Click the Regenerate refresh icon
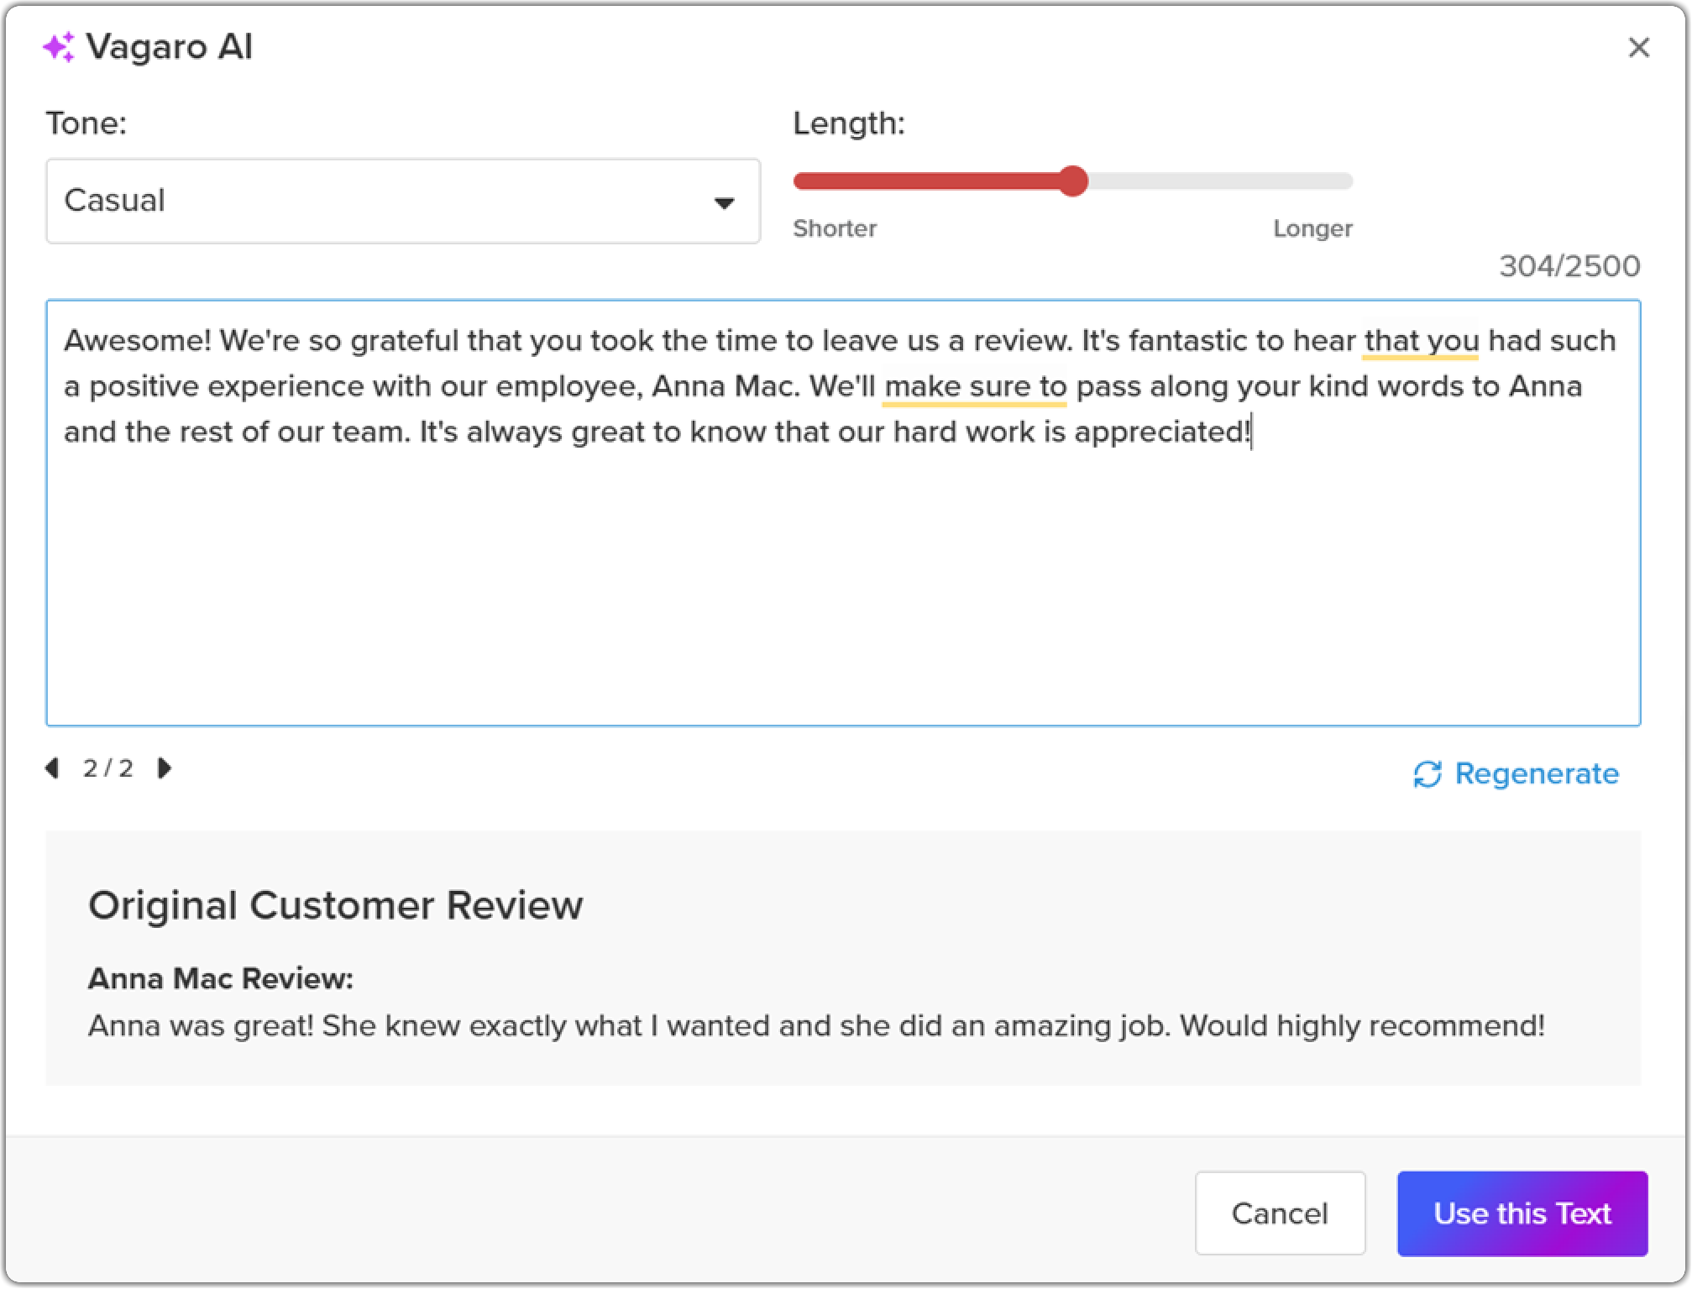 [x=1427, y=774]
